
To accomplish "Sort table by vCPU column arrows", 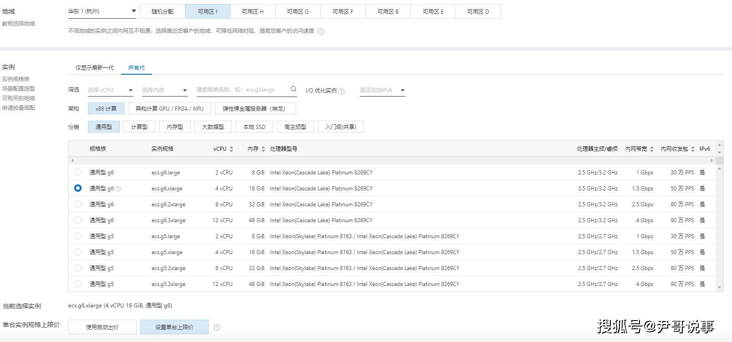I will (x=231, y=149).
